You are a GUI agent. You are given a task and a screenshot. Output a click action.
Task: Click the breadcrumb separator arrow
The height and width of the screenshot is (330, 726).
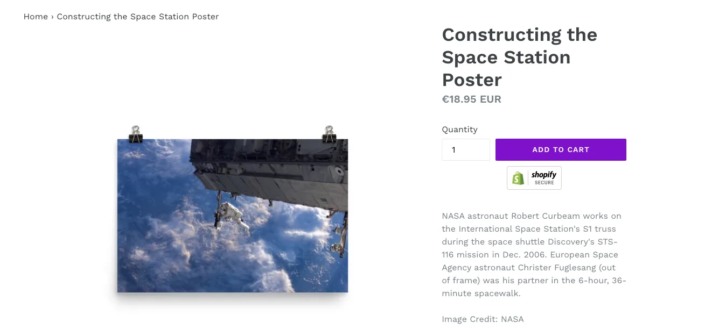(x=52, y=17)
